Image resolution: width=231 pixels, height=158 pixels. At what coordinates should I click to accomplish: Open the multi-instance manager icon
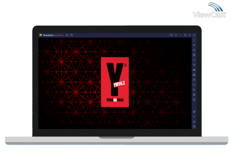coord(194,90)
